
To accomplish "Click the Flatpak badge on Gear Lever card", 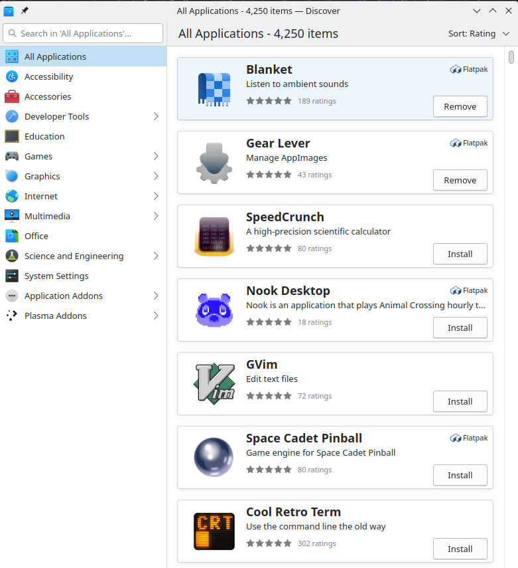I will (469, 143).
